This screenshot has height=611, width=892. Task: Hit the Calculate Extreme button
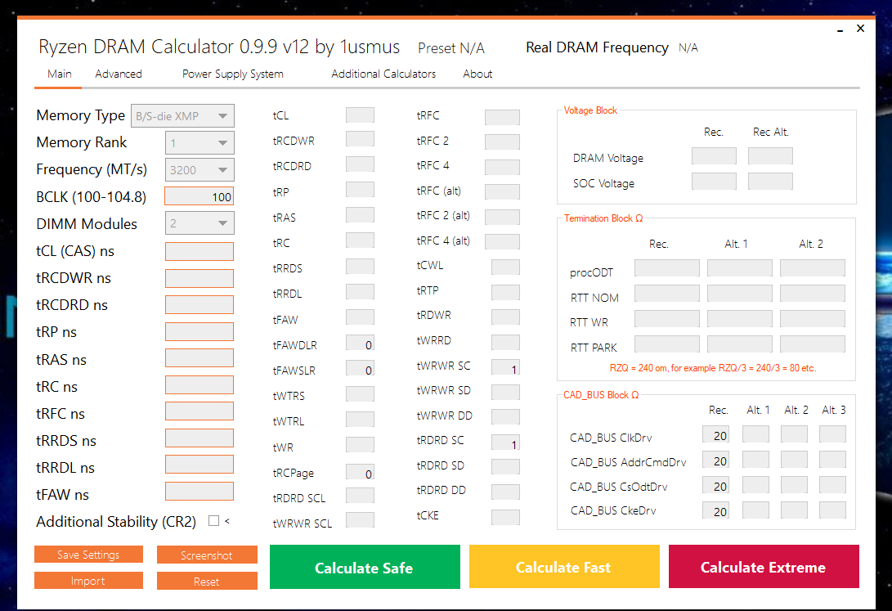tap(763, 567)
